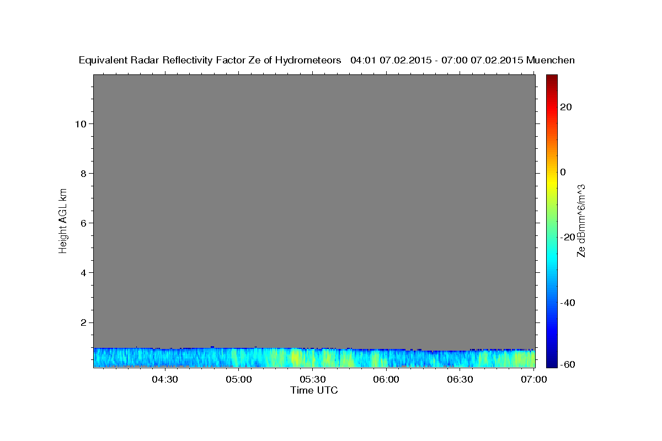Click the '06:30' time tick label
The height and width of the screenshot is (441, 662).
(x=460, y=379)
